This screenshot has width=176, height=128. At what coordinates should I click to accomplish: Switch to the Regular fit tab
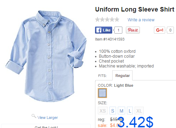122,76
